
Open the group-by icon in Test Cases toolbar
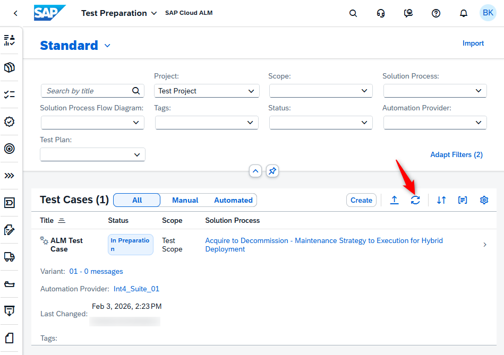[x=463, y=200]
